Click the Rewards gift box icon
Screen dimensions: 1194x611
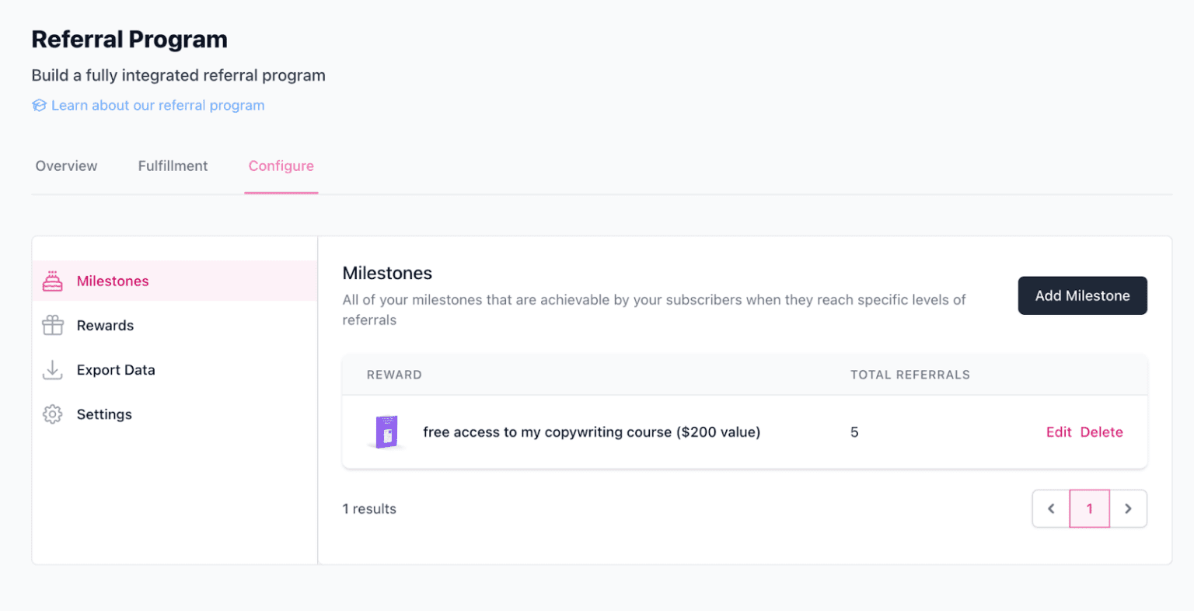(52, 326)
